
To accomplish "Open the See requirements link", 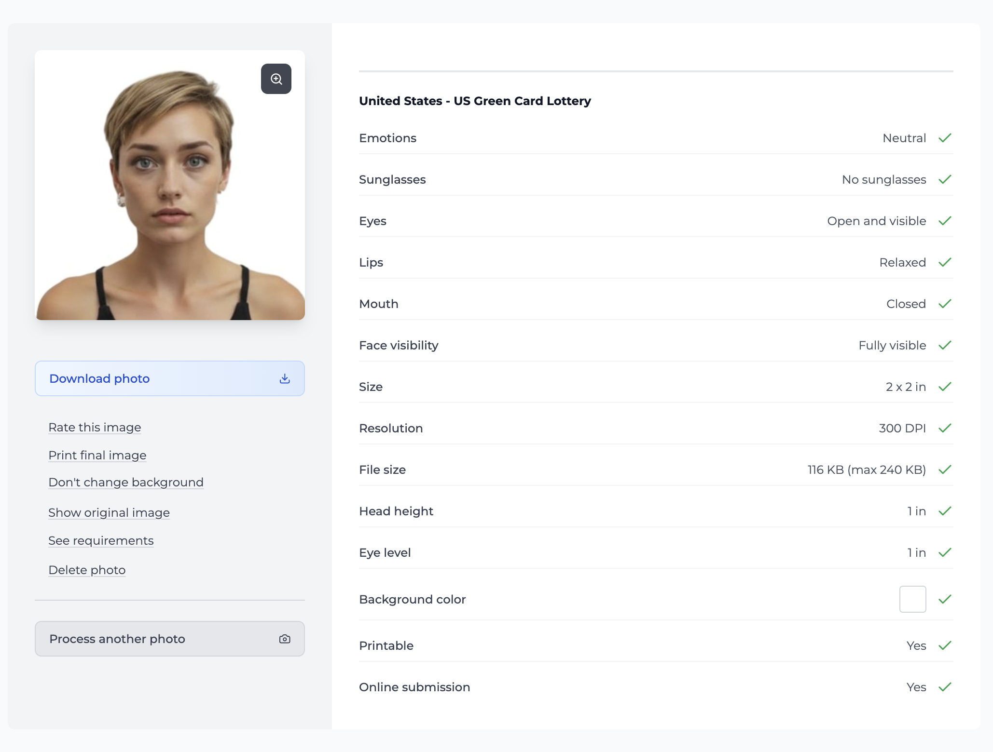I will (x=101, y=541).
